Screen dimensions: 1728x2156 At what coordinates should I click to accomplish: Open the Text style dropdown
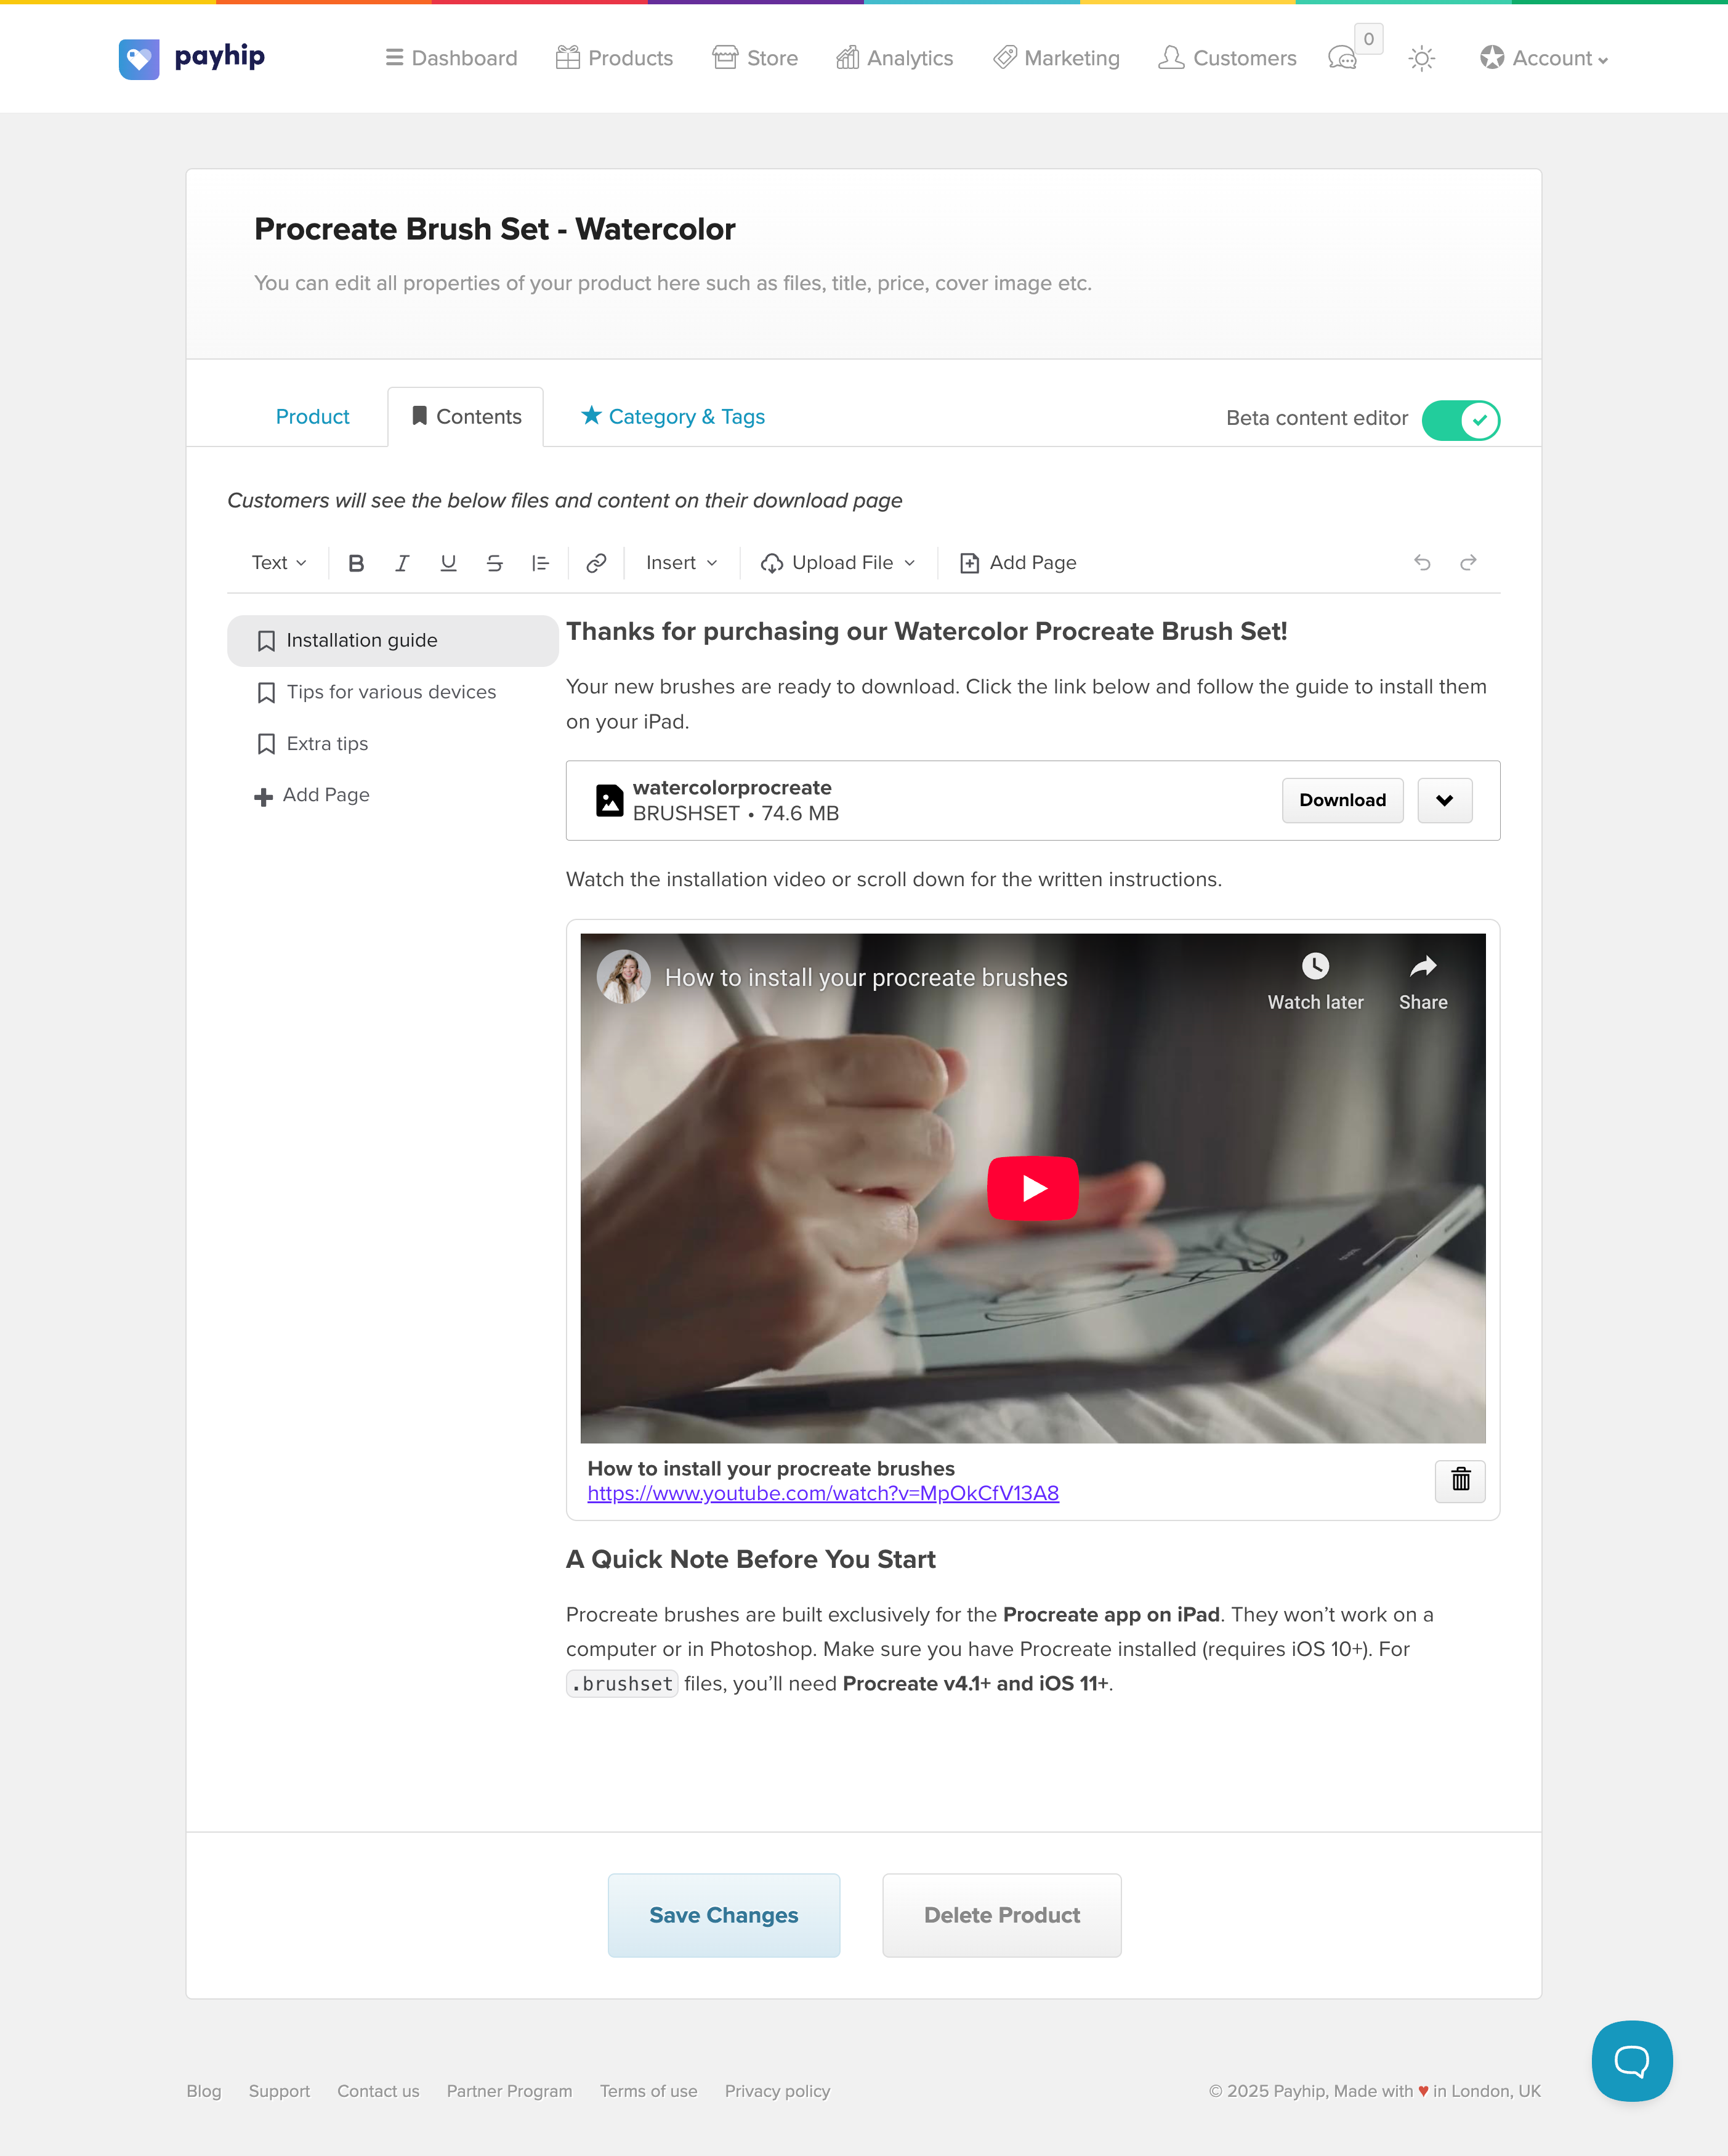pos(279,563)
